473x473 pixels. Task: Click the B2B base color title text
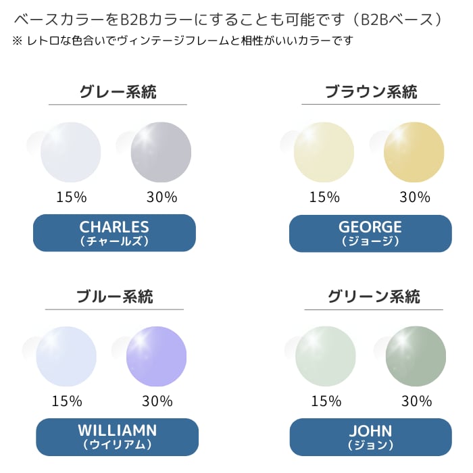coord(228,20)
